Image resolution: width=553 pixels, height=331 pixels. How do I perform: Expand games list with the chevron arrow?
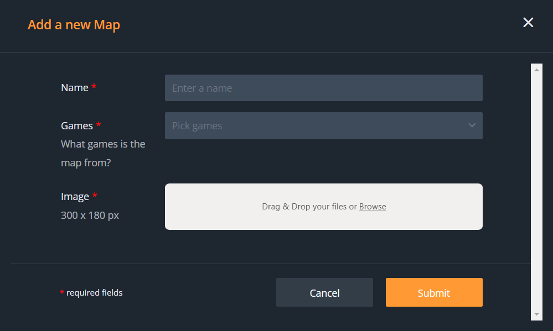(x=472, y=125)
